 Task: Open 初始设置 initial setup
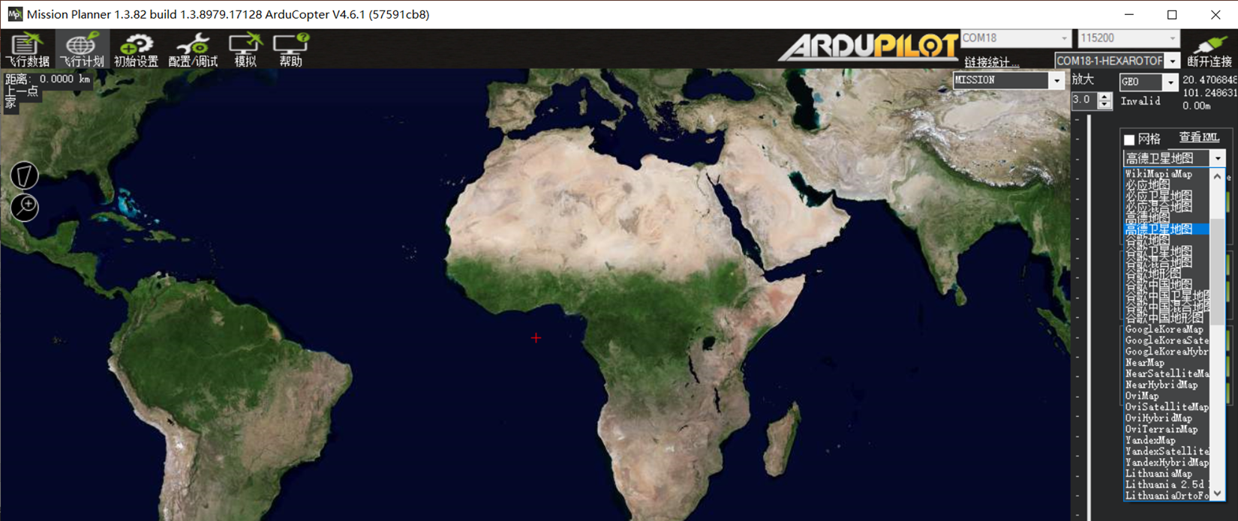(136, 49)
